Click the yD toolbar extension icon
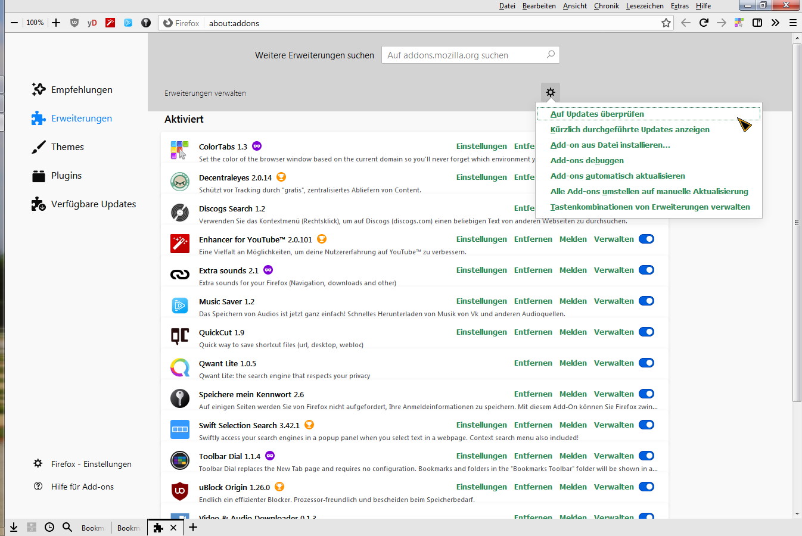 (92, 23)
